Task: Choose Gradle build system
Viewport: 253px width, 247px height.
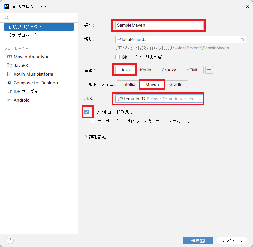Action: [176, 85]
